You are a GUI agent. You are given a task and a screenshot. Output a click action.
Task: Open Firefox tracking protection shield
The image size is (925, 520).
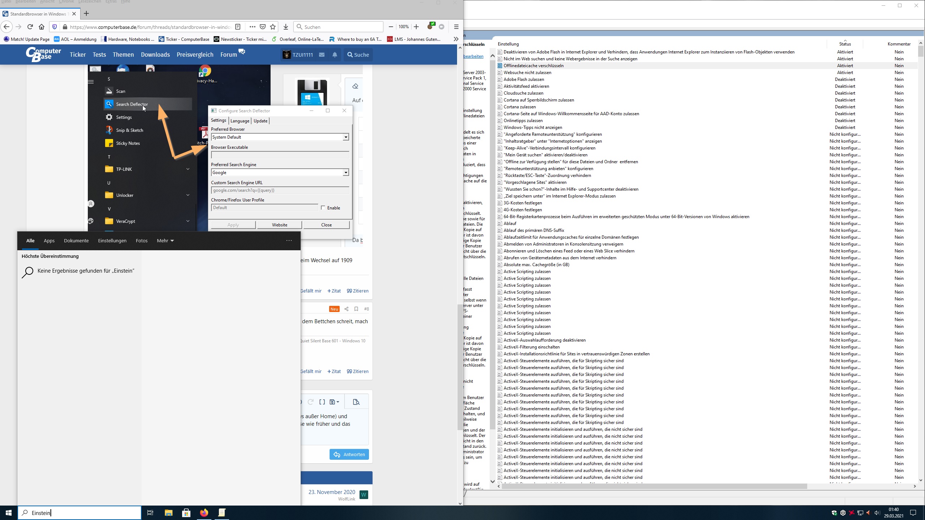pyautogui.click(x=55, y=27)
